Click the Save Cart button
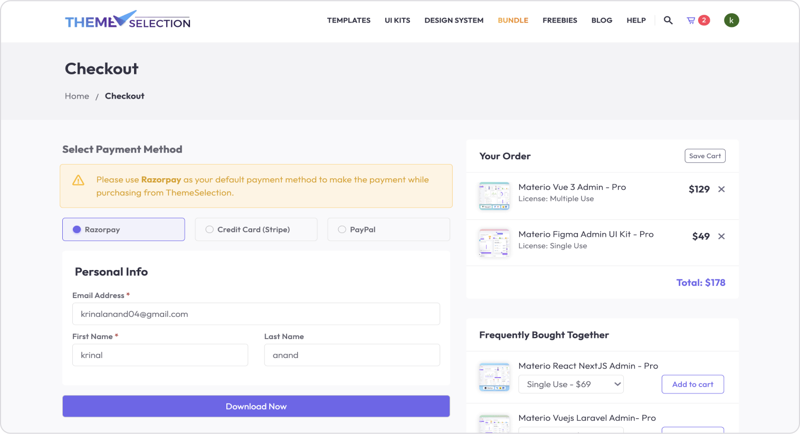This screenshot has width=800, height=434. [704, 156]
